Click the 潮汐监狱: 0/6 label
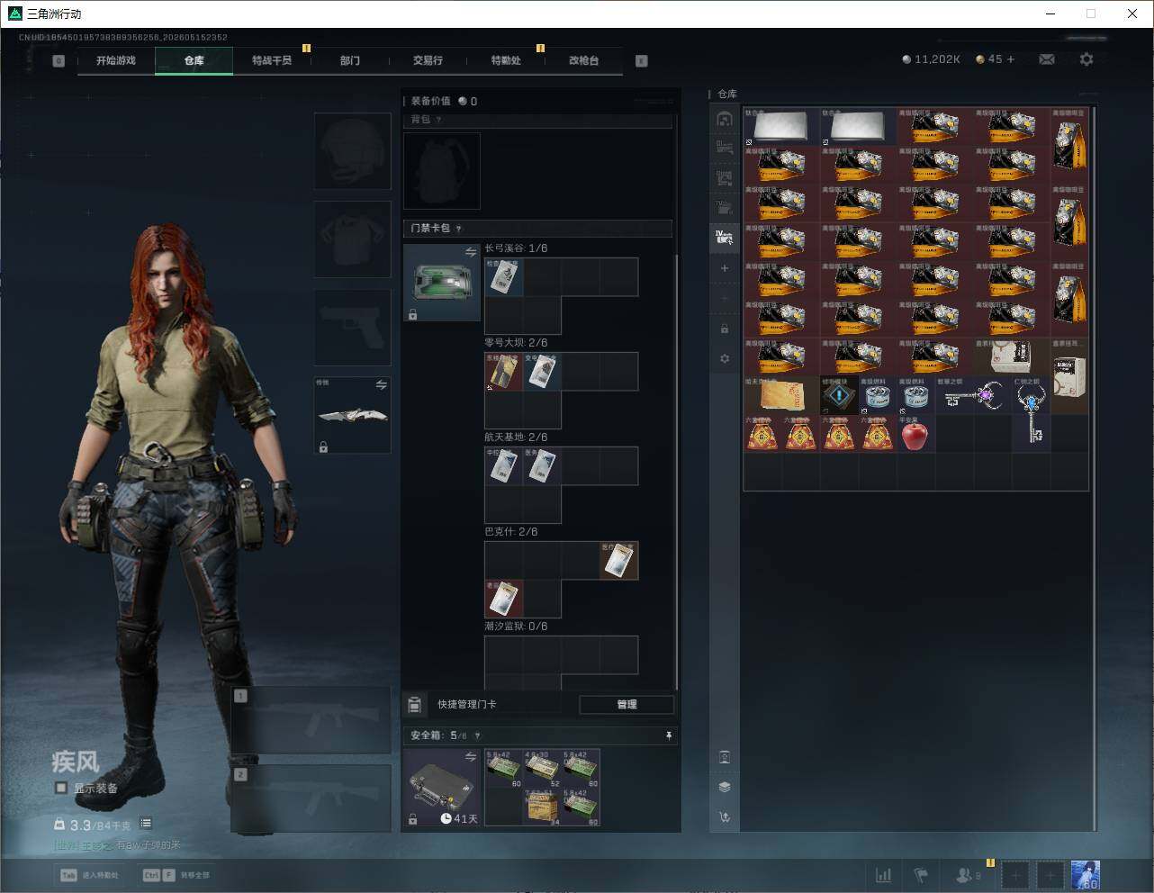 (516, 627)
